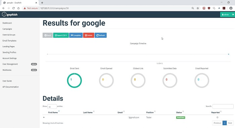This screenshot has width=235, height=128.
Task: Click the logout arrow icon beside admin
Action: pos(233,15)
